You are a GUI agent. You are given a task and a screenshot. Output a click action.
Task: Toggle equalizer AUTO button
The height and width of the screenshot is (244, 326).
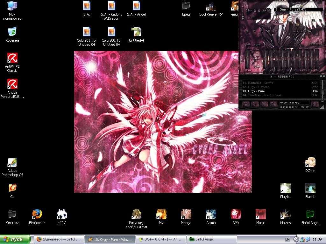coord(257,44)
